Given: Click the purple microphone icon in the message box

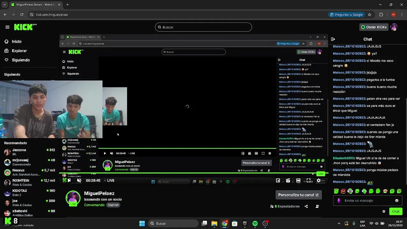Looking at the screenshot, I should 339,200.
